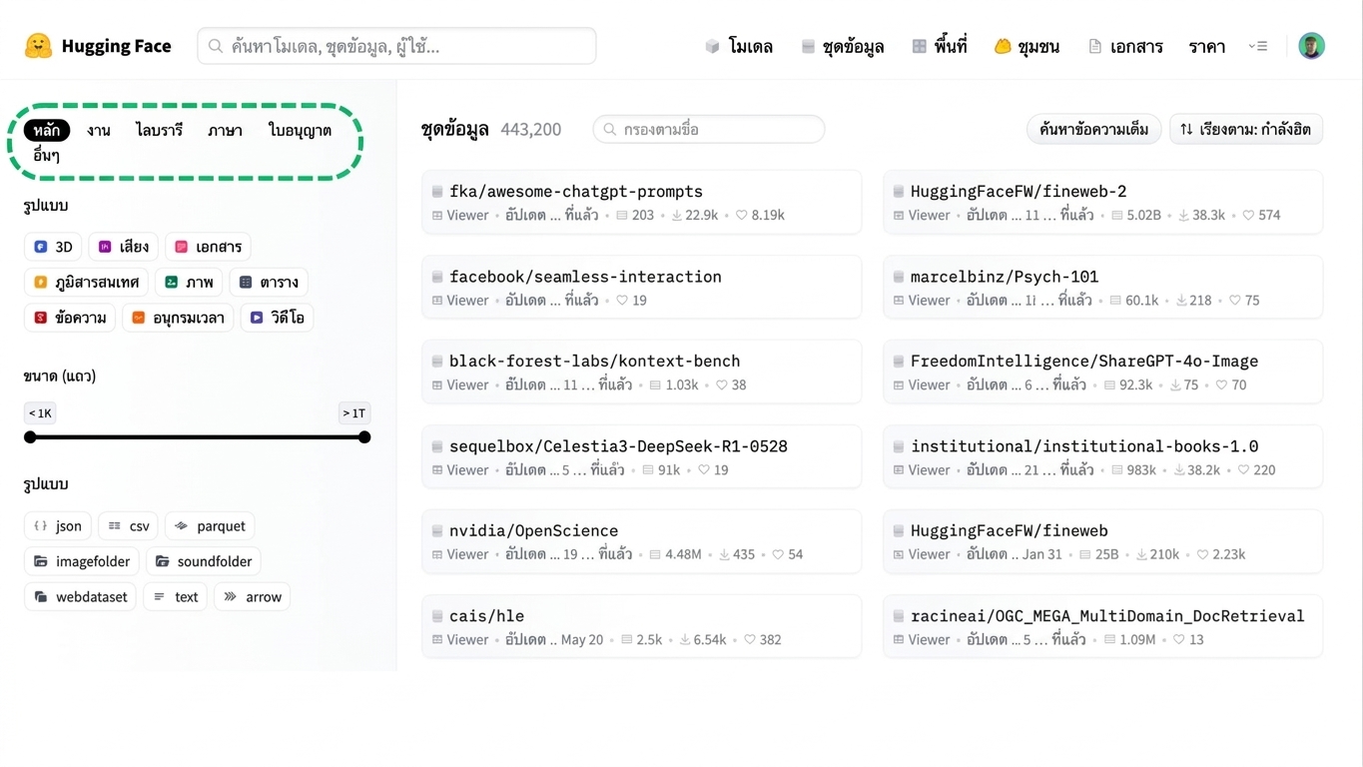The height and width of the screenshot is (767, 1363).
Task: Filter by parquet format
Action: point(210,526)
